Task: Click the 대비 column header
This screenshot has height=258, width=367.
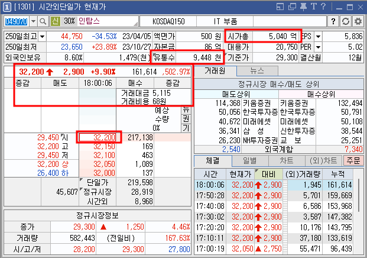Action: tap(269, 175)
